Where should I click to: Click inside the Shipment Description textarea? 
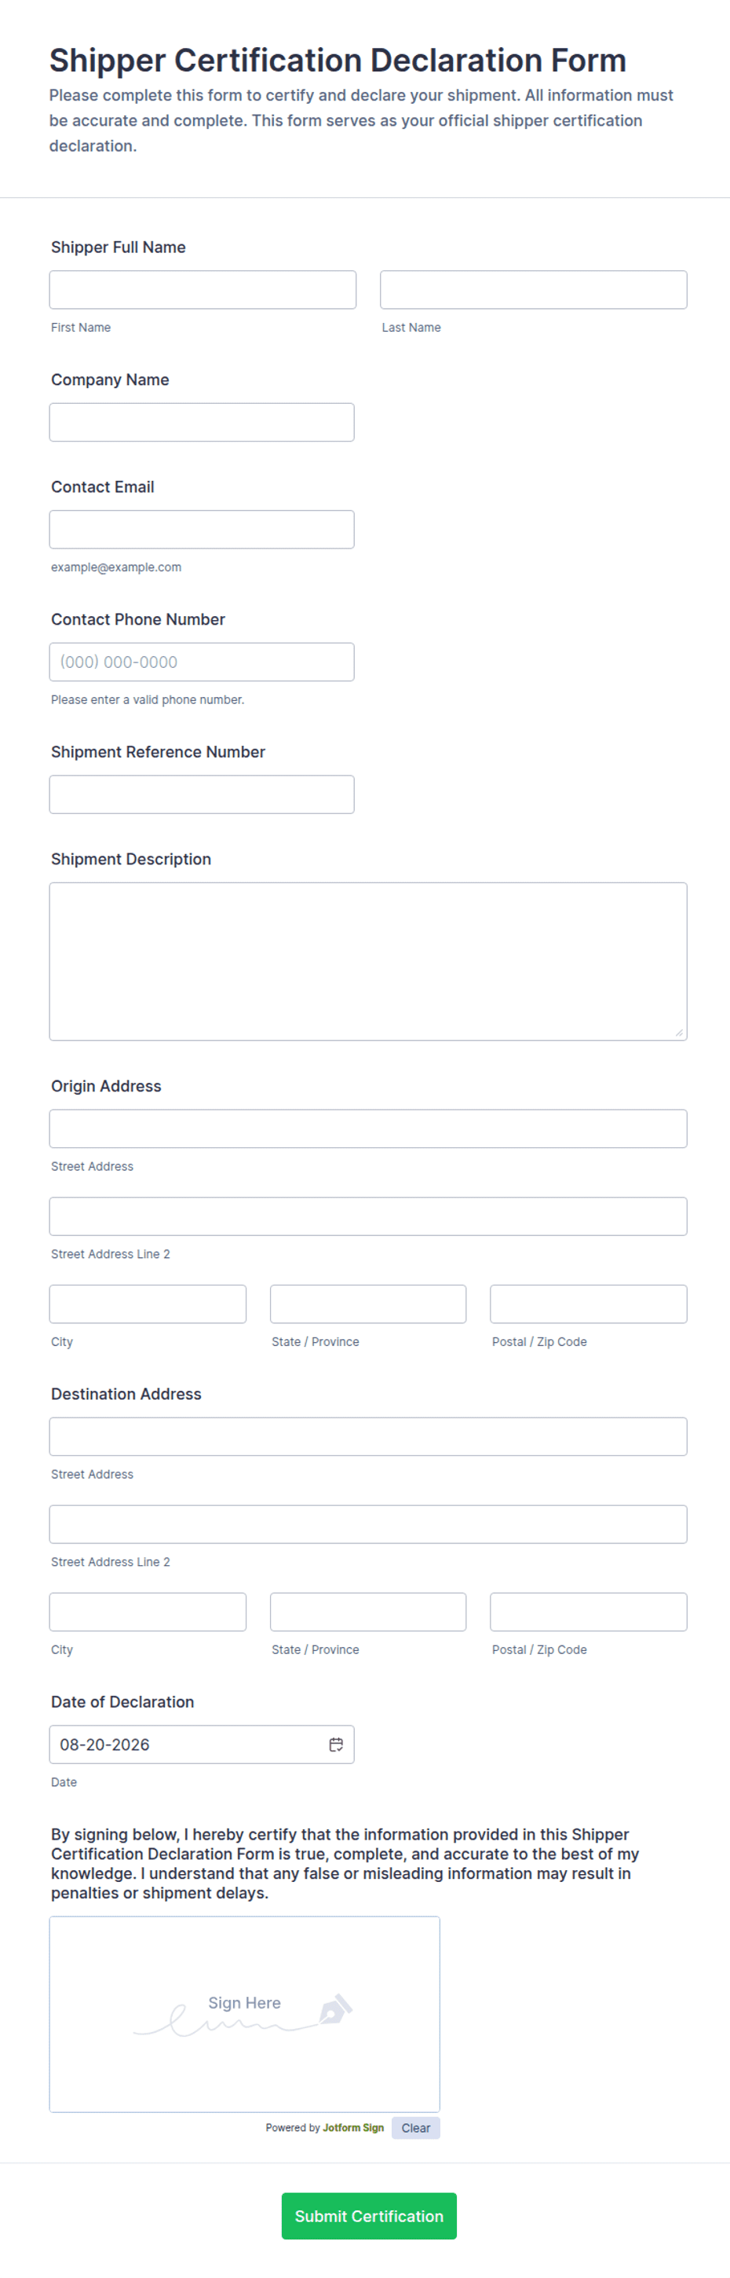tap(367, 961)
